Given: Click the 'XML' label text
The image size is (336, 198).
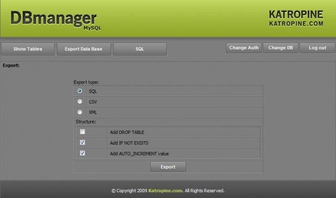Looking at the screenshot, I should 93,112.
